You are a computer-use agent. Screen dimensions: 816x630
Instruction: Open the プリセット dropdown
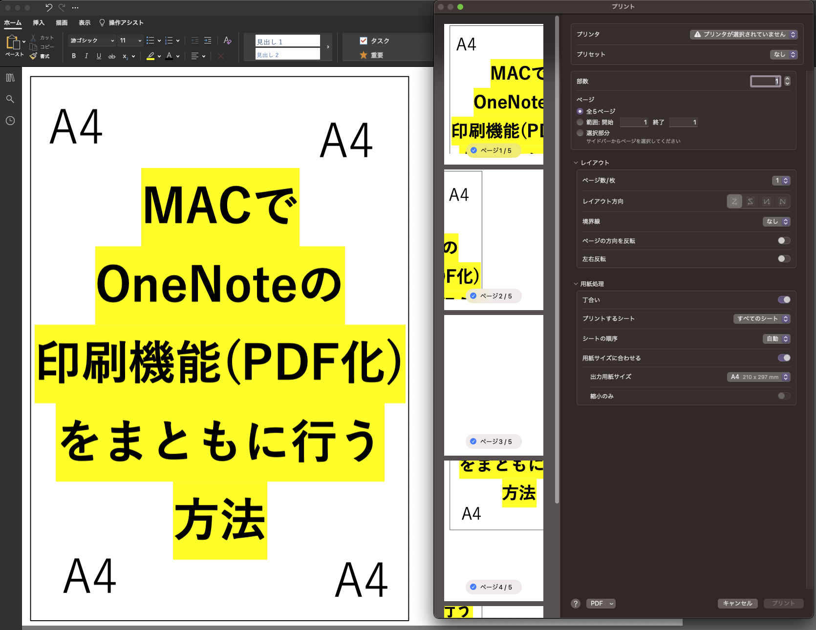[783, 54]
